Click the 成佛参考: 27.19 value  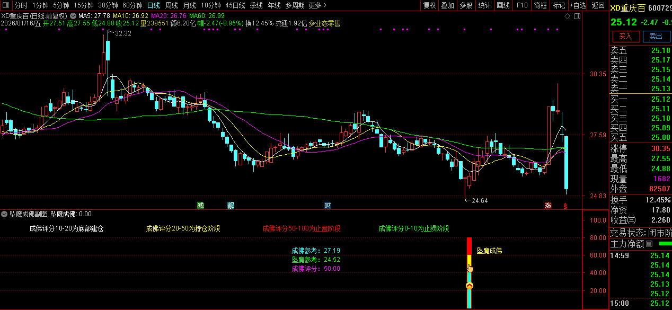click(316, 251)
